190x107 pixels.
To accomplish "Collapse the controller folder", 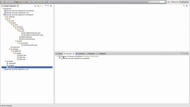I will click(18, 43).
